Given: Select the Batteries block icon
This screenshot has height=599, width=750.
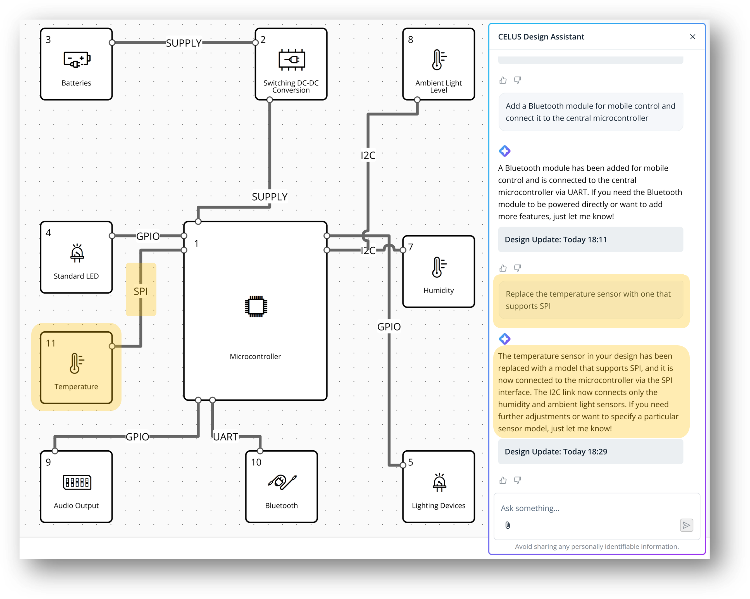Looking at the screenshot, I should (x=77, y=60).
